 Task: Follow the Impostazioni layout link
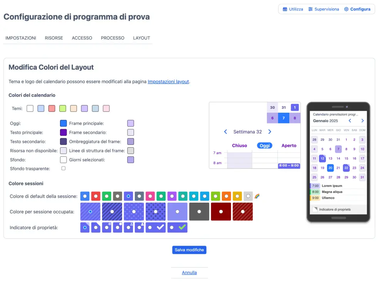[x=168, y=82]
